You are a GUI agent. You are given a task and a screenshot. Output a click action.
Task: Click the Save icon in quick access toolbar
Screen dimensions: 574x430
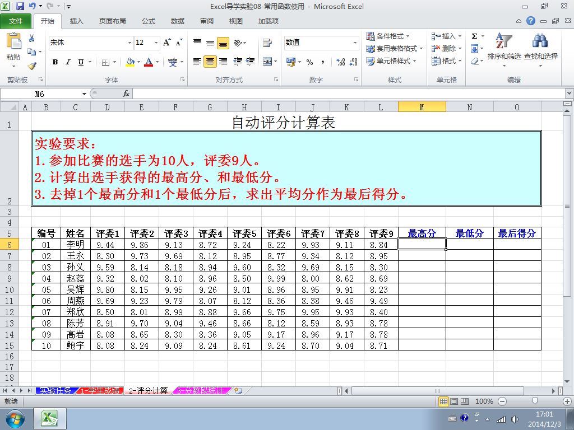tap(20, 6)
